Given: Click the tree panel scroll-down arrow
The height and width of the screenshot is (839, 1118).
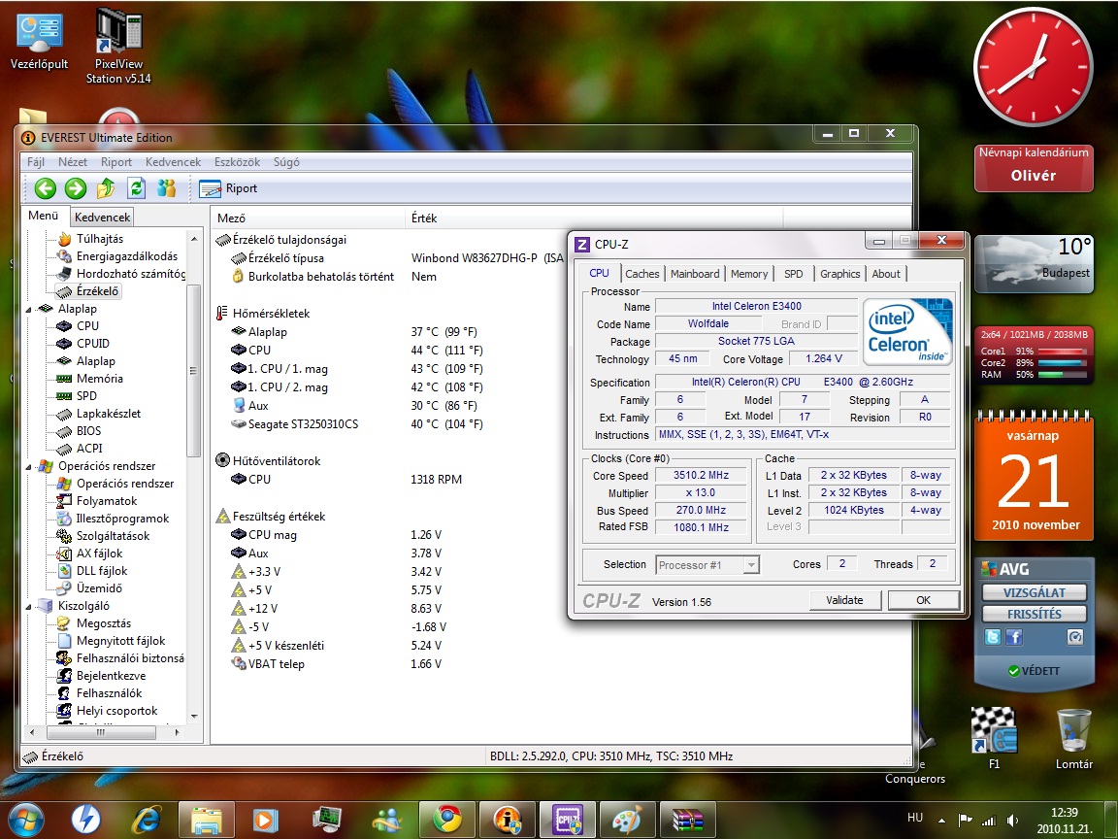Looking at the screenshot, I should (194, 717).
